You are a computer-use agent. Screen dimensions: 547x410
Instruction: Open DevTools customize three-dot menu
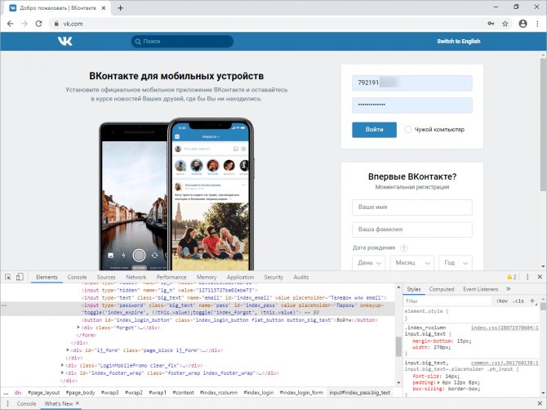(527, 277)
